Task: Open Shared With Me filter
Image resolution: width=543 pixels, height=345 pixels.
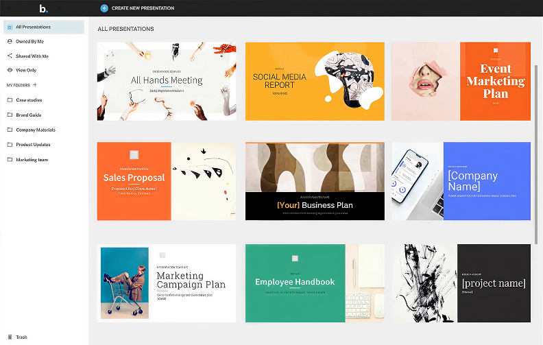Action: coord(32,56)
